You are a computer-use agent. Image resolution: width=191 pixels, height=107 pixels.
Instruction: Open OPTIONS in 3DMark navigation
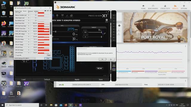pyautogui.click(x=184, y=7)
